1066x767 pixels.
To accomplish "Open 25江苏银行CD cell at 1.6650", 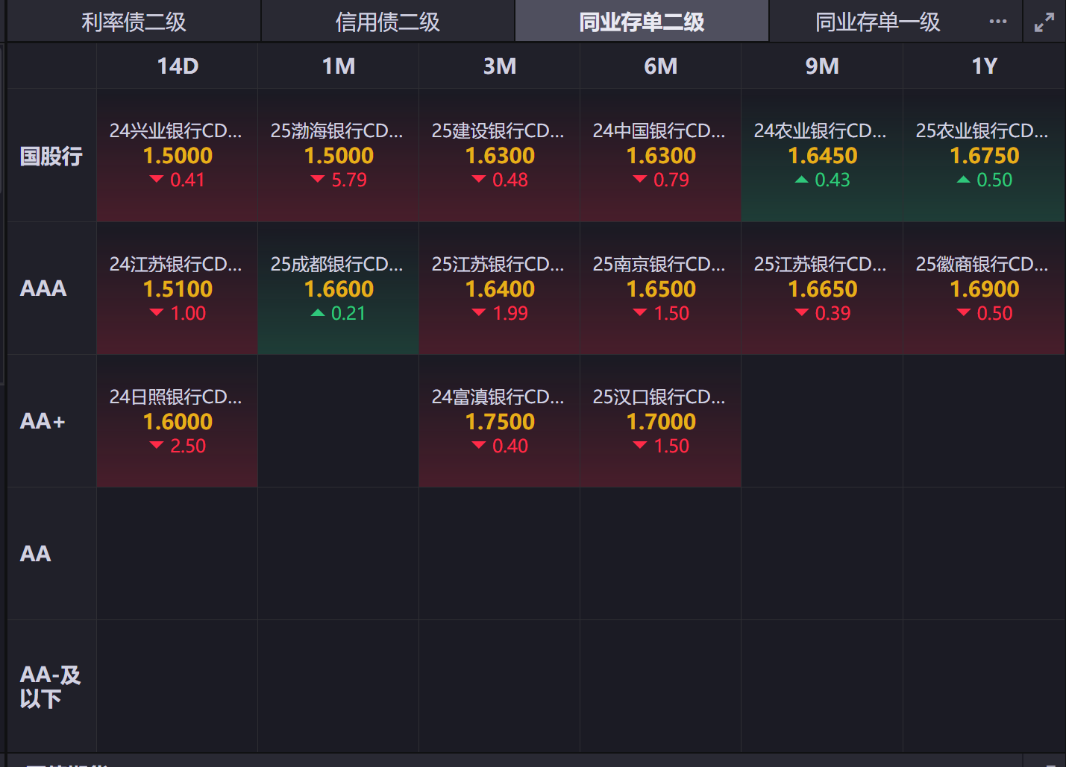I will pos(822,288).
